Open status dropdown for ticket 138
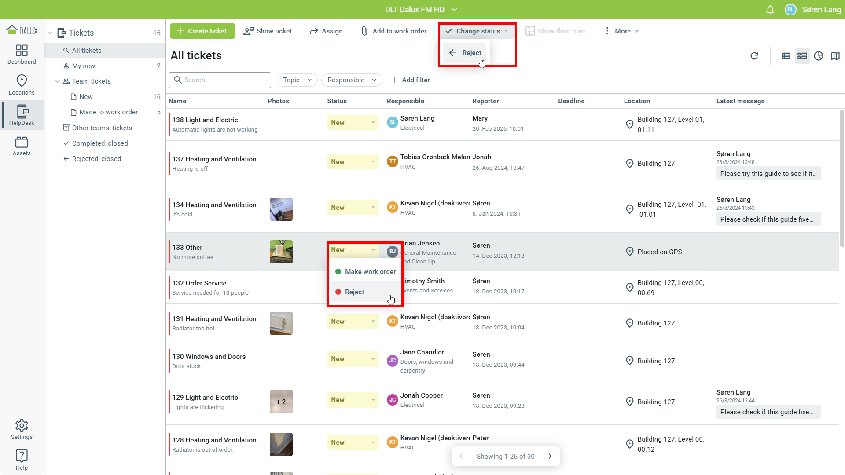Screen dimensions: 845x475 pos(353,123)
